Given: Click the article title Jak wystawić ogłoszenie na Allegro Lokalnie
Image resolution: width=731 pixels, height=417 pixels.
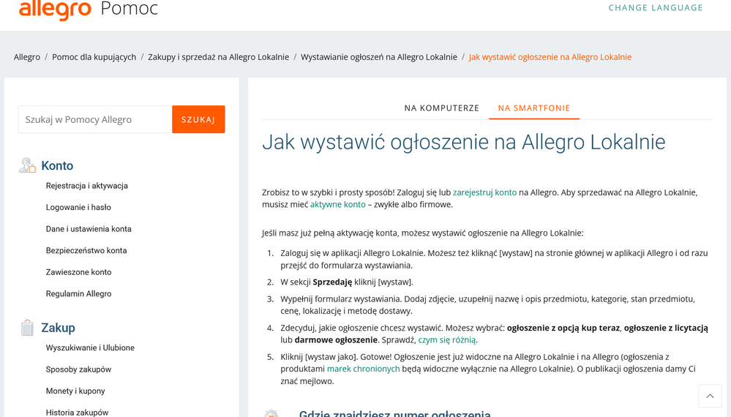Looking at the screenshot, I should [463, 142].
